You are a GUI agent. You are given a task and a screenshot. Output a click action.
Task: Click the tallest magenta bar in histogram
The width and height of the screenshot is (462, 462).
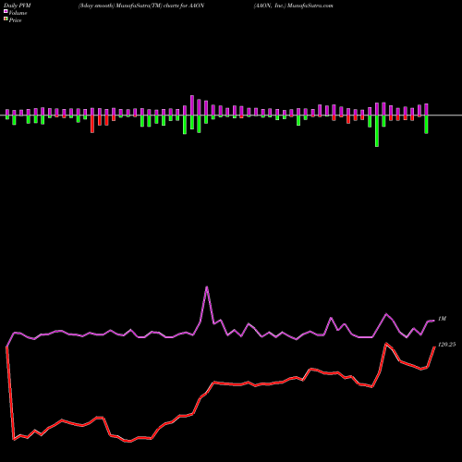click(192, 105)
